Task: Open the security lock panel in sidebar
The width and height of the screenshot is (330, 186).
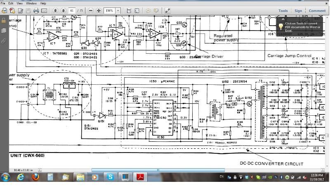Action: coord(4,20)
